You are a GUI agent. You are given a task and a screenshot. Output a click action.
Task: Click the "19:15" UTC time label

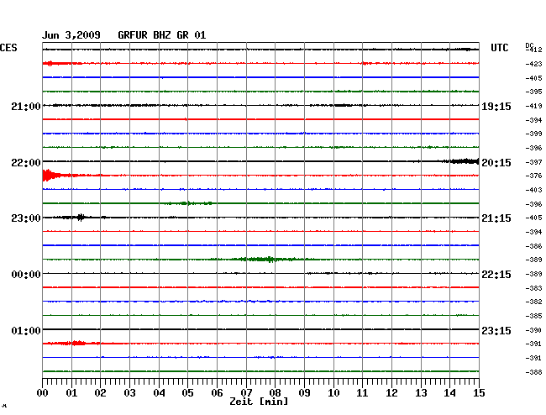pos(496,107)
